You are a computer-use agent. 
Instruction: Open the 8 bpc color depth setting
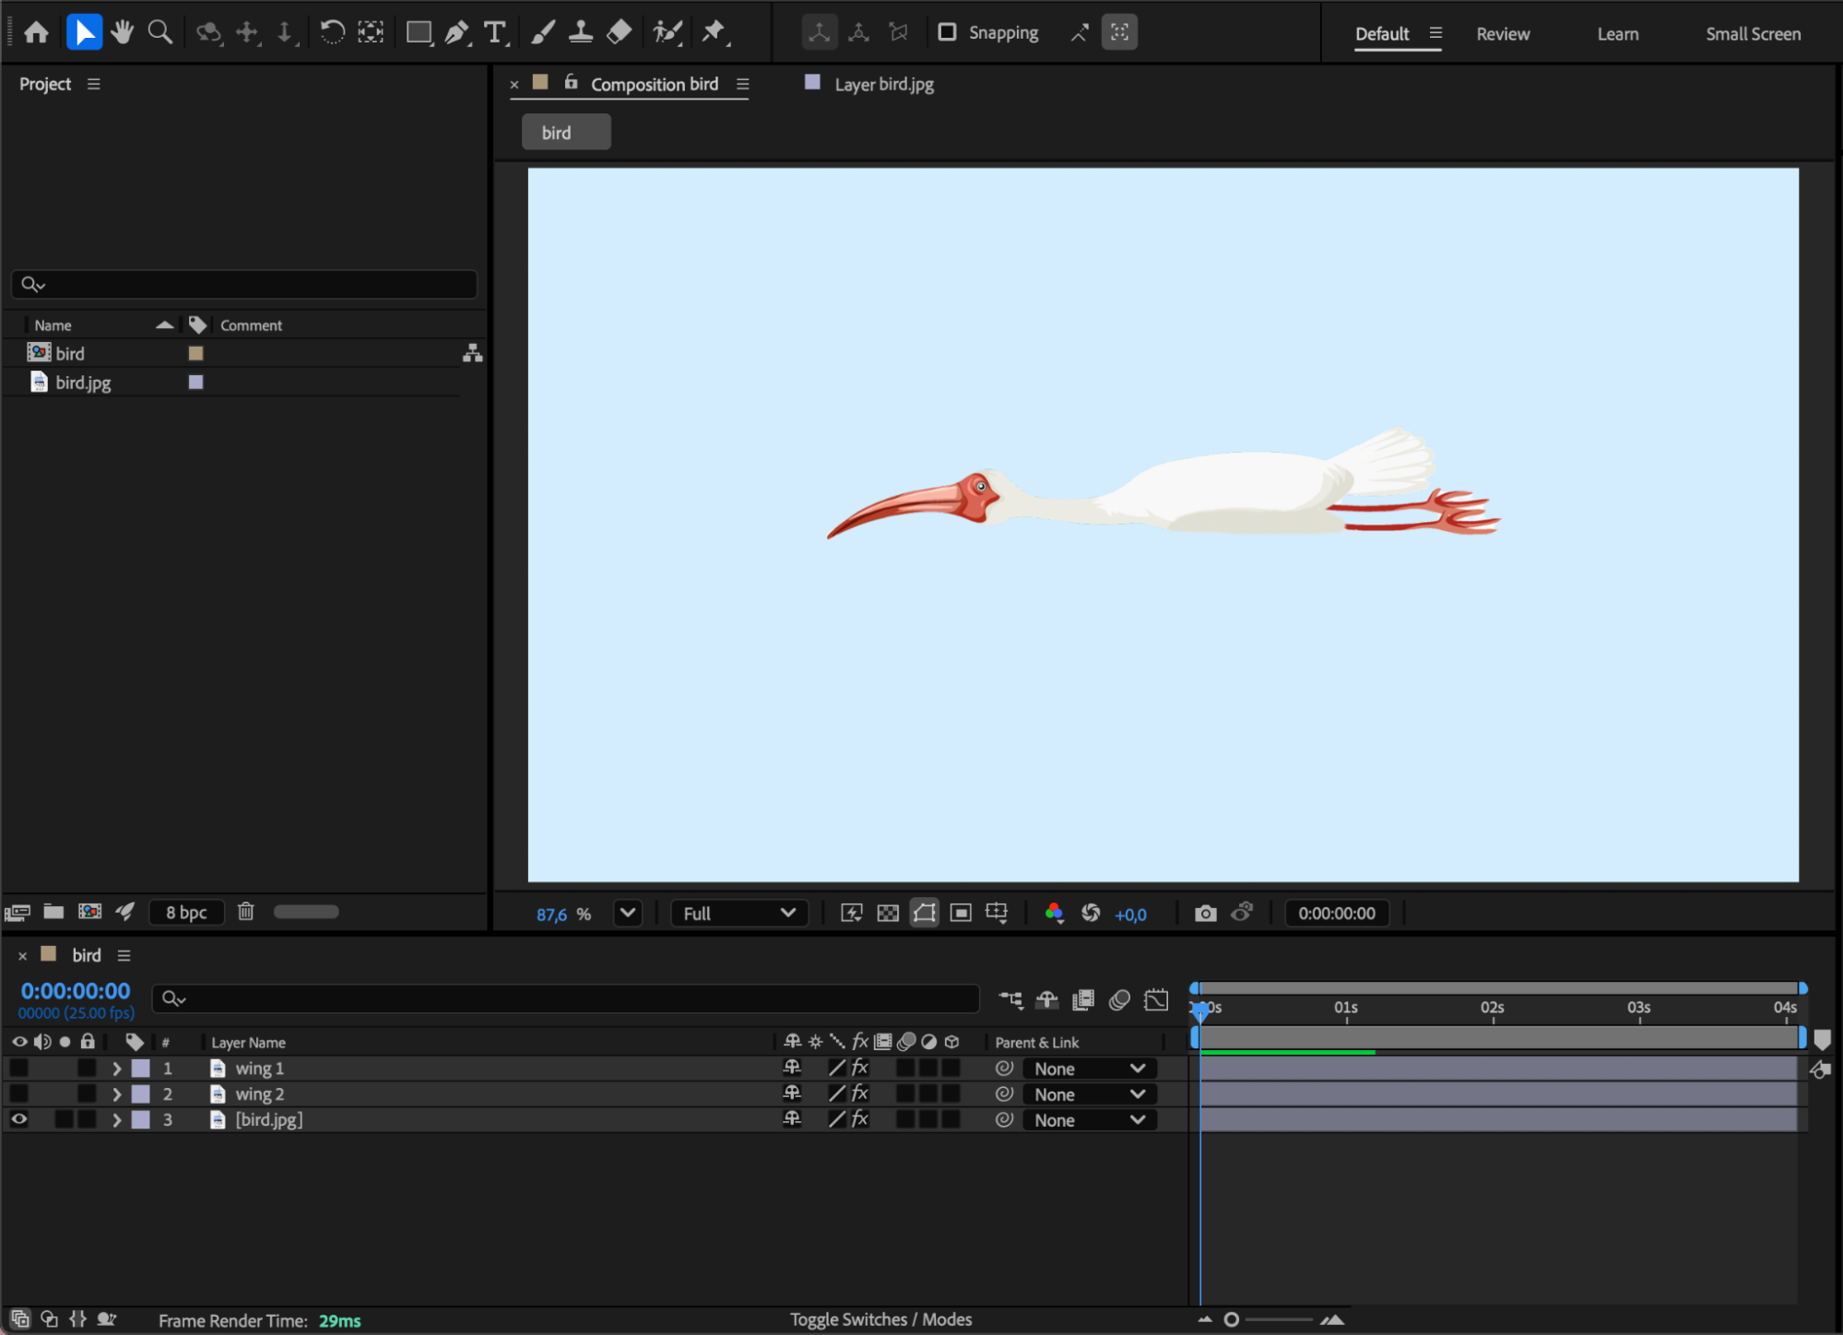tap(186, 912)
